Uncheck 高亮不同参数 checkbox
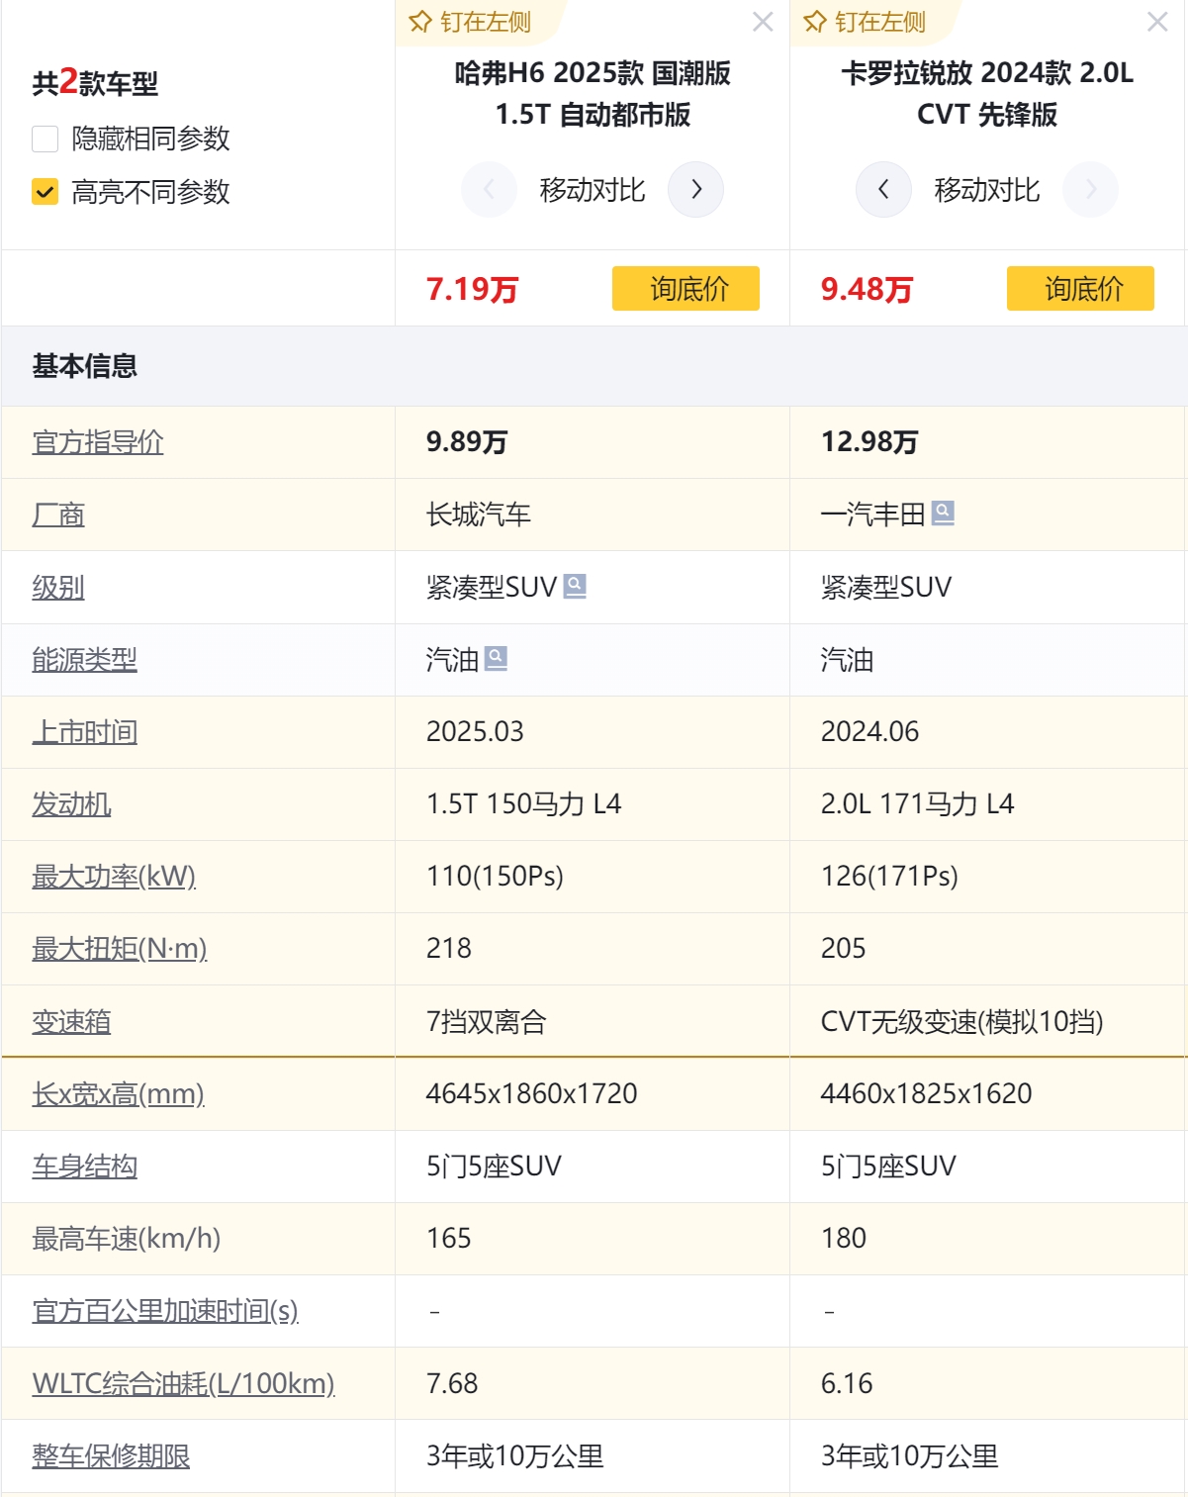 tap(46, 191)
